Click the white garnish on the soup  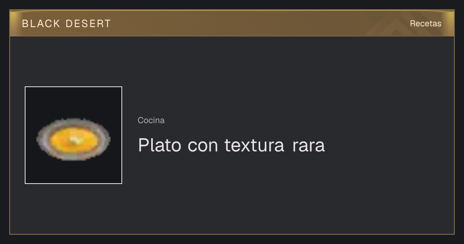[76, 140]
